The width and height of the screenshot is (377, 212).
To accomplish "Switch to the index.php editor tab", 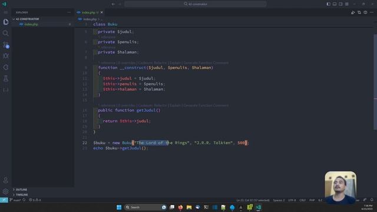I will click(90, 12).
